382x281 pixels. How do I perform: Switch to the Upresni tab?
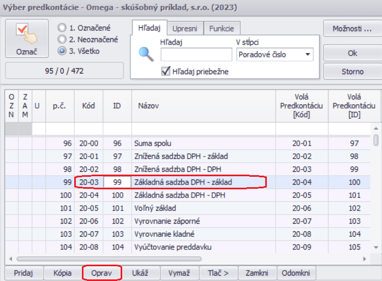pos(185,28)
